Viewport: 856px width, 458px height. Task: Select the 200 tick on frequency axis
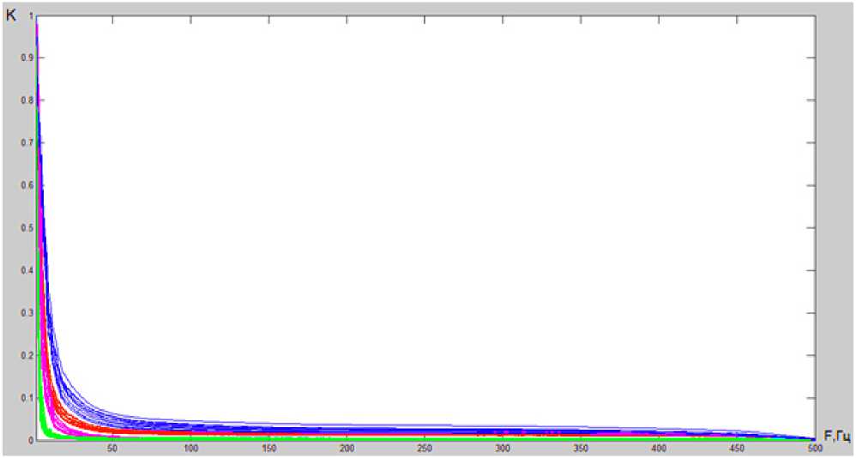347,449
